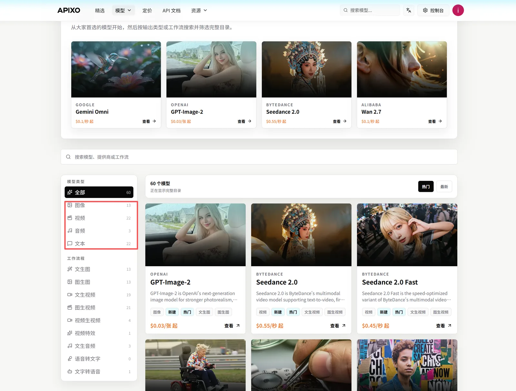516x391 pixels.
Task: Click the 图像 tag on GPT-Image-2 card
Action: click(157, 312)
